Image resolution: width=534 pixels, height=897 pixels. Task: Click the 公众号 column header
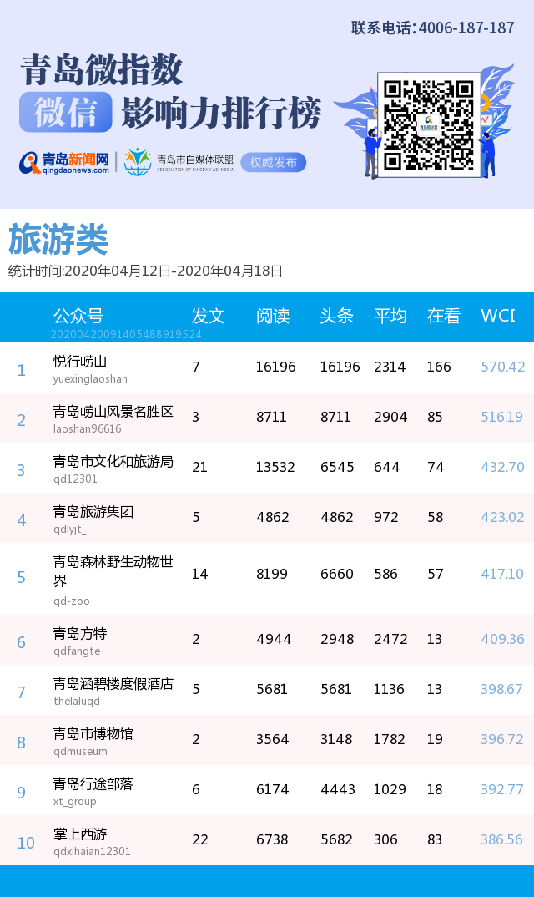point(78,316)
